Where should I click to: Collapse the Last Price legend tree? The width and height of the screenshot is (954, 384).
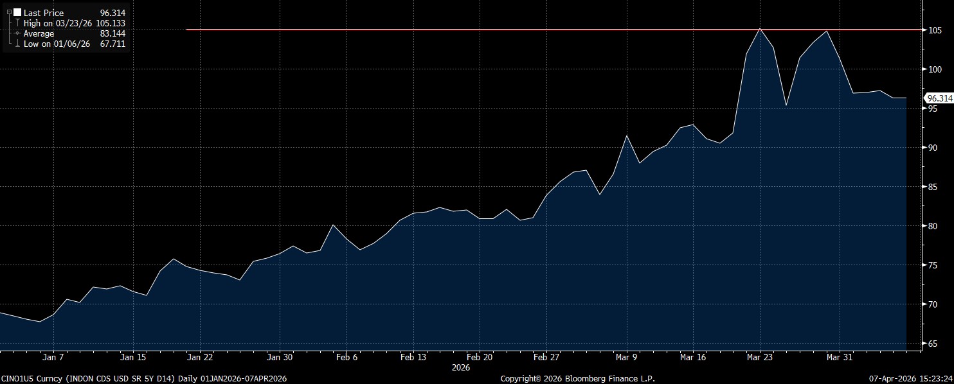(x=9, y=12)
